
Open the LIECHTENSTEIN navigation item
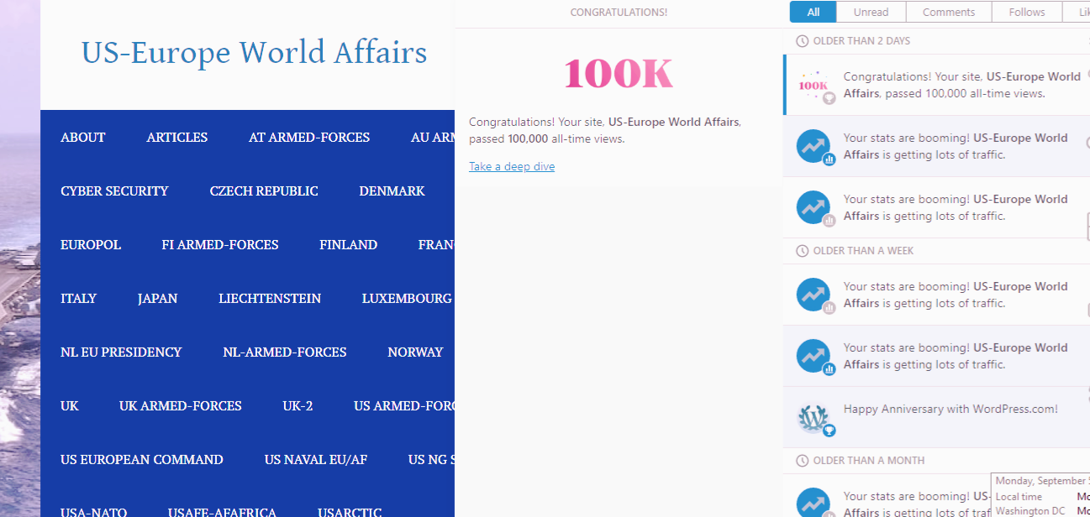(270, 299)
